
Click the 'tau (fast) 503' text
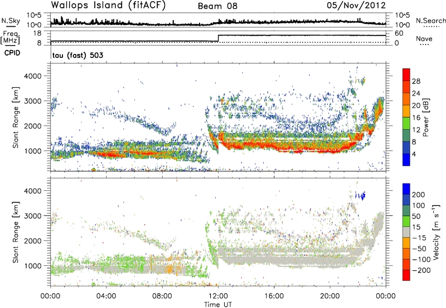[77, 55]
